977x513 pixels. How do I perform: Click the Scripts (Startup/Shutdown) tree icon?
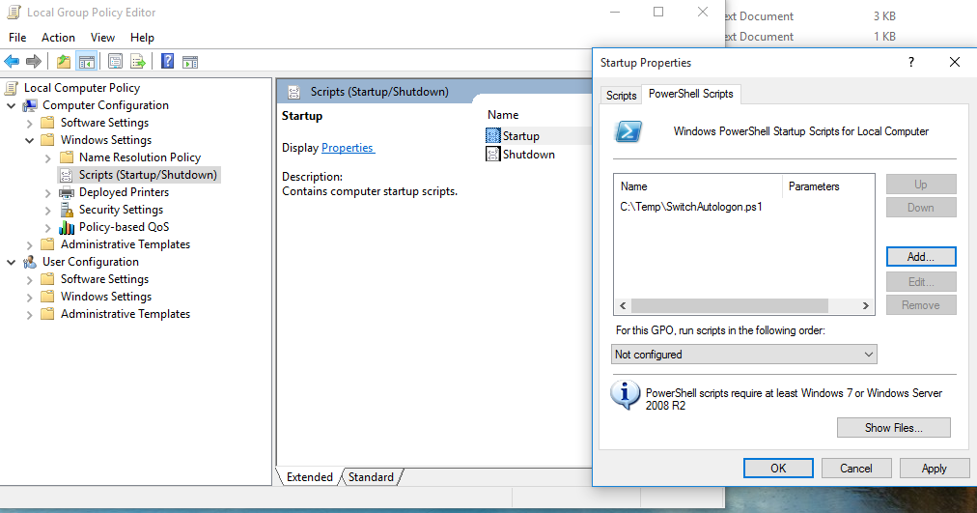66,175
